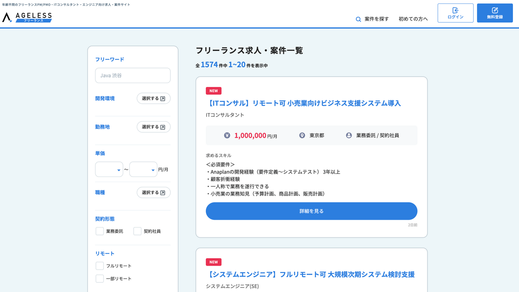Click the person icon beside 業務委託 / 契約社員

coord(349,135)
